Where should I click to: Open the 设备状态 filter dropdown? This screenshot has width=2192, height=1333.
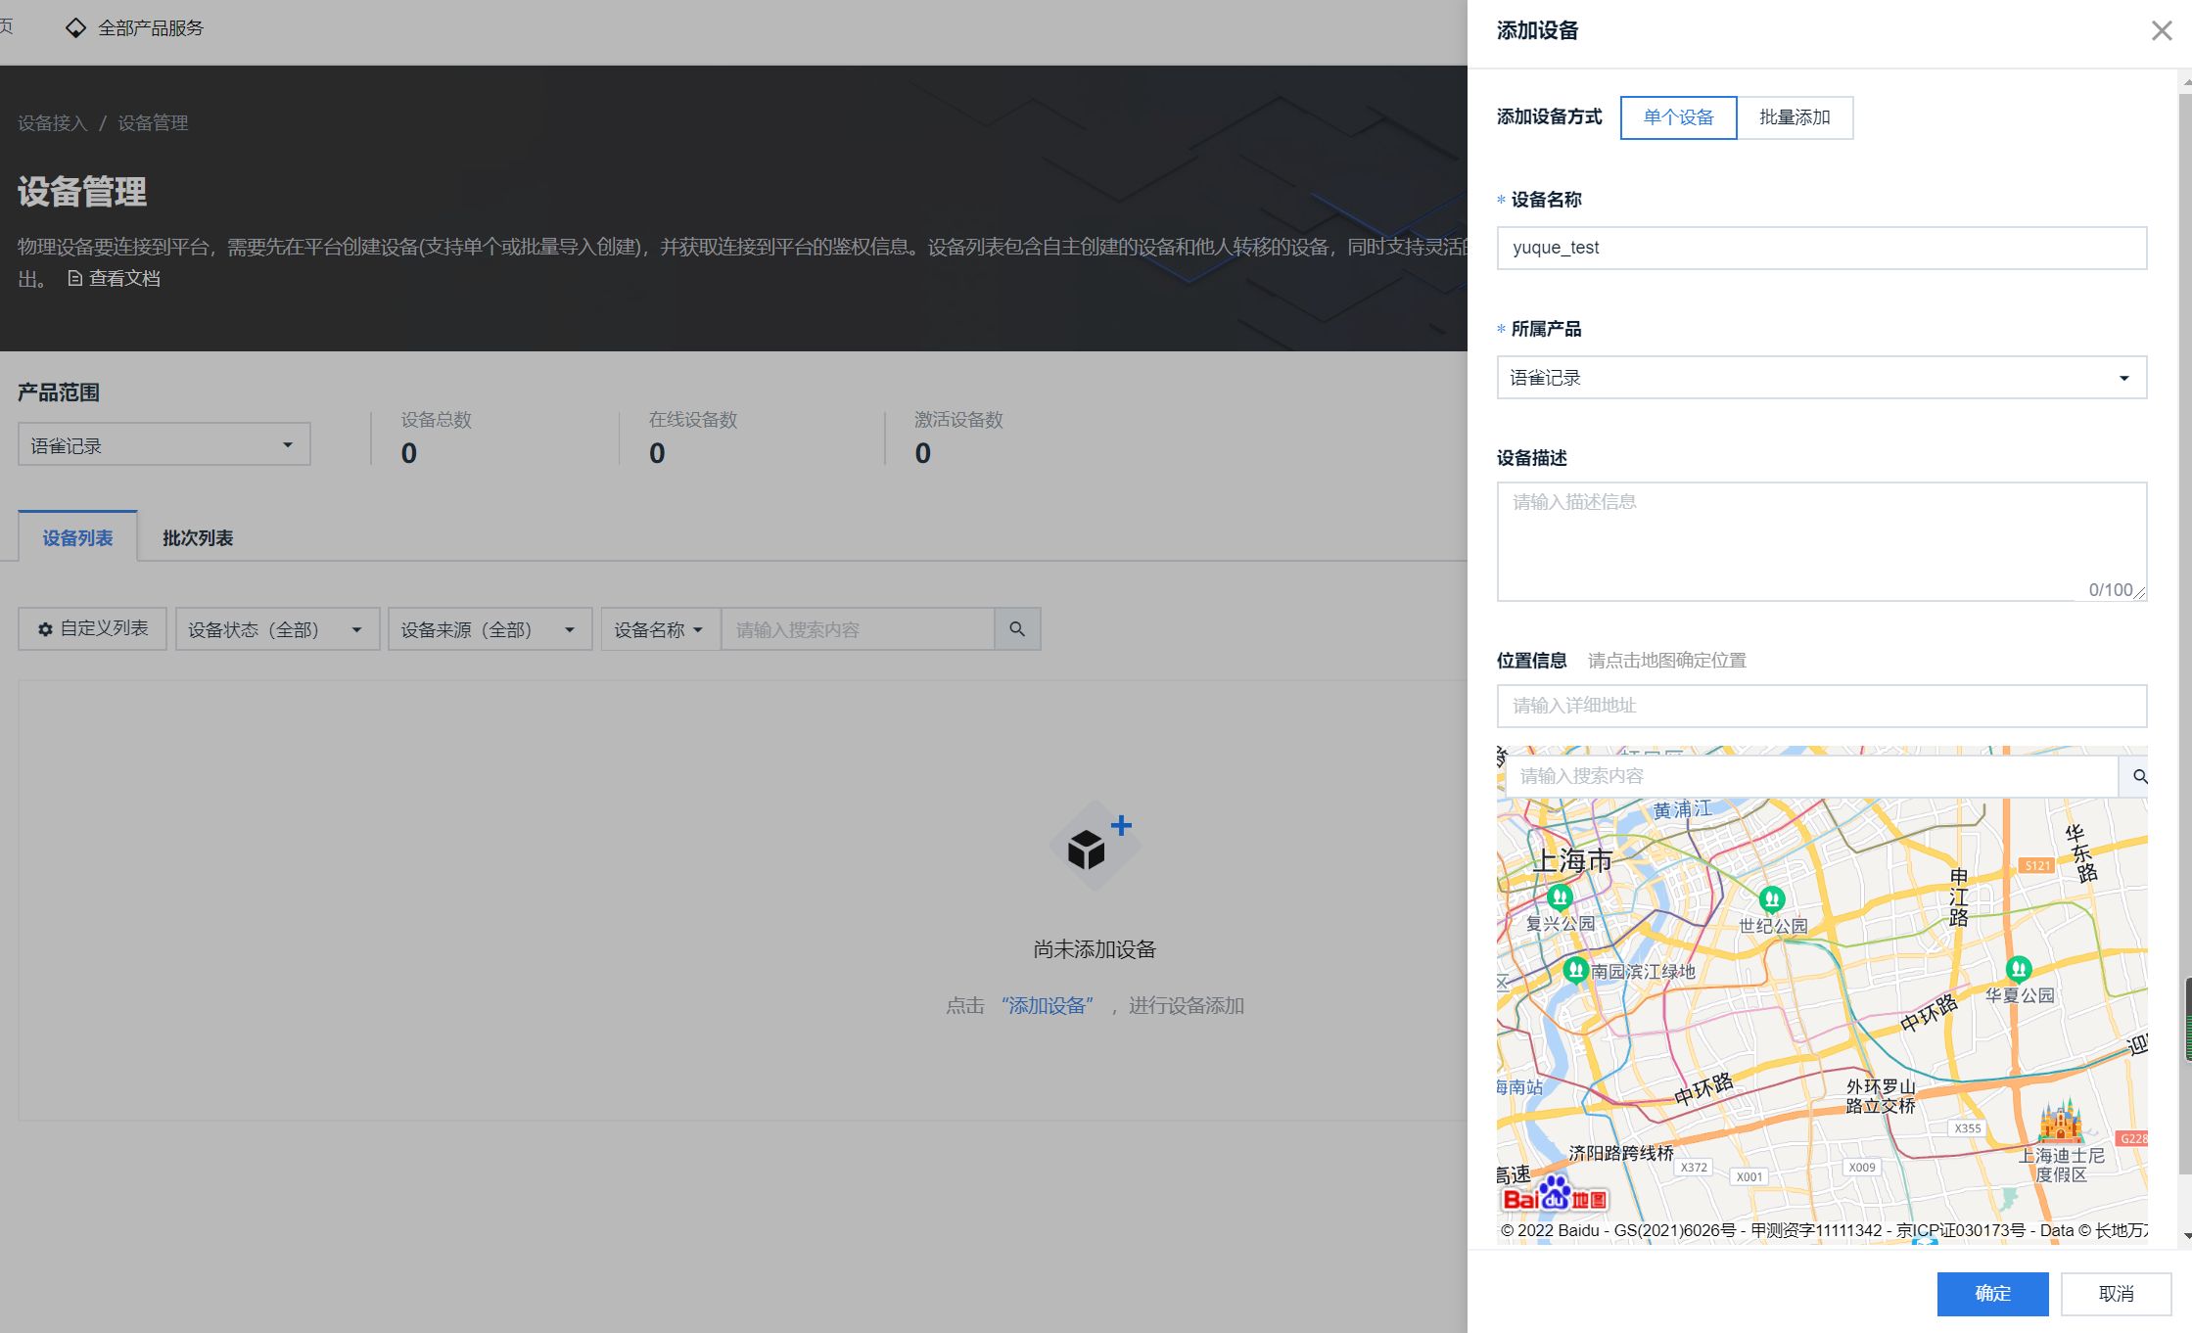point(276,629)
